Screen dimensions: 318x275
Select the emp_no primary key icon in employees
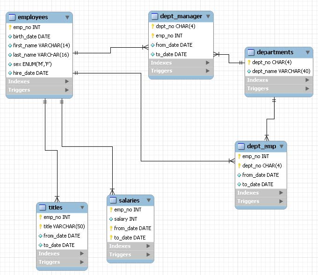10,27
